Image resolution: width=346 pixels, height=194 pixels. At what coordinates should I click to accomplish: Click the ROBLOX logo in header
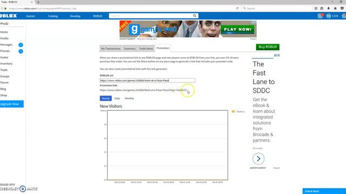(9, 16)
